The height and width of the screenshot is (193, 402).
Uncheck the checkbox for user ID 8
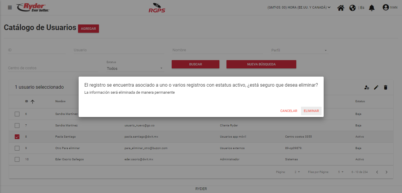click(x=17, y=137)
